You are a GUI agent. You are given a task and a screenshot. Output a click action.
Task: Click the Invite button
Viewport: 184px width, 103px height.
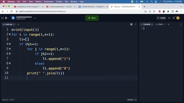161,18
